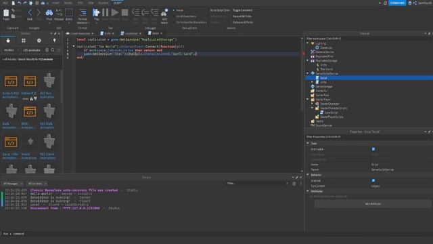
Task: Click the new file icon in title bar
Action: tap(13, 3)
